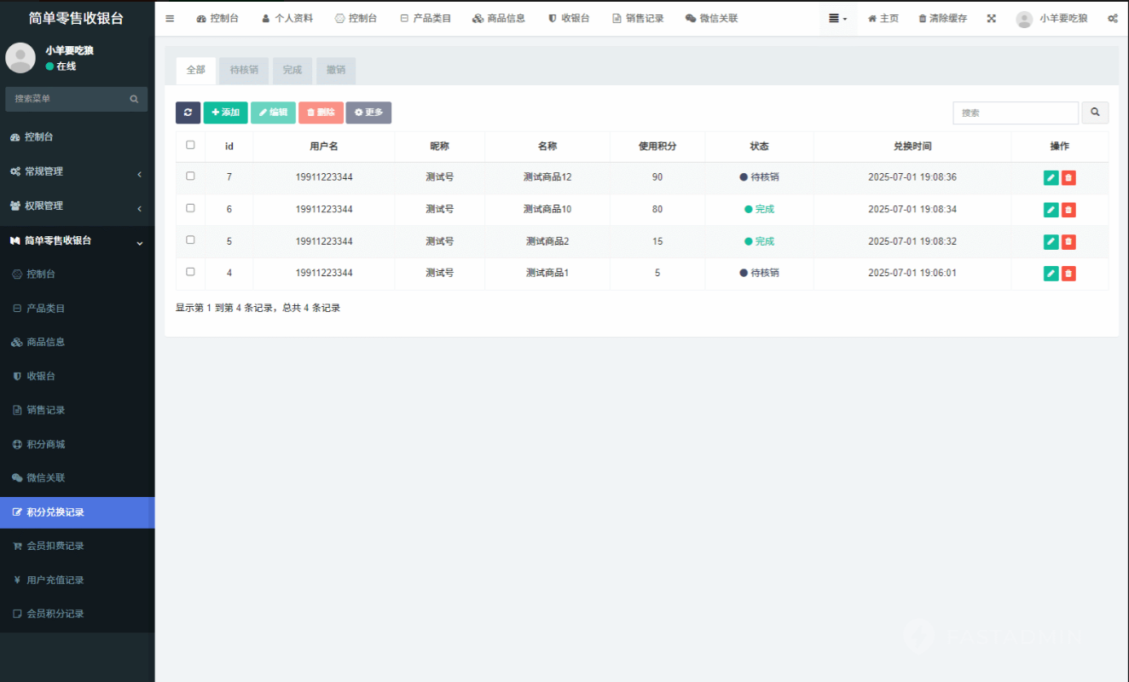Check the checkbox for row id 7

pos(190,176)
